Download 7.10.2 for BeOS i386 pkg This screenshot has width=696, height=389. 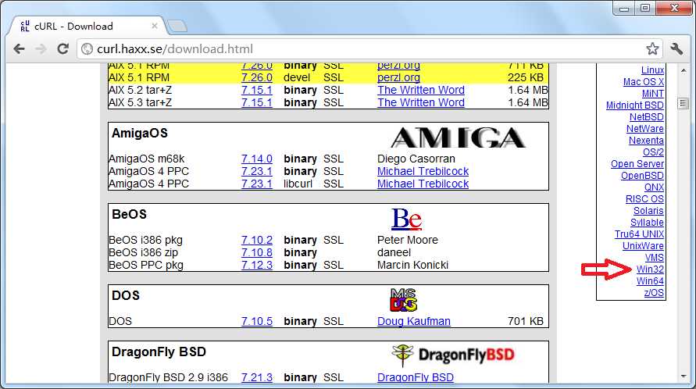tap(256, 240)
